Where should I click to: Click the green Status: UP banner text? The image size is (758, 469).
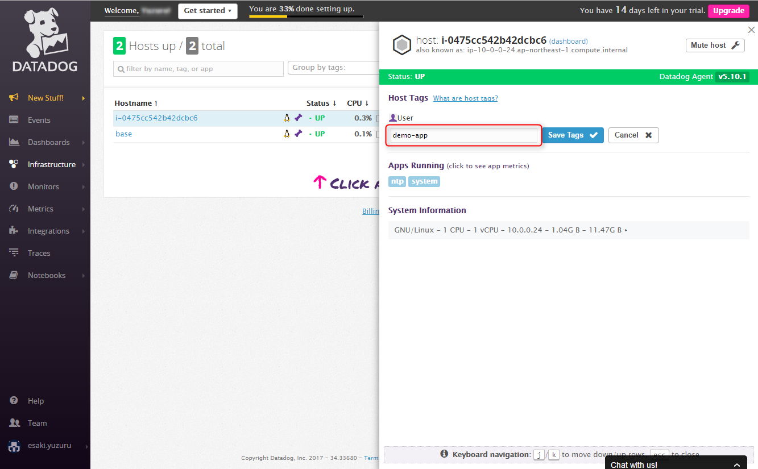(x=406, y=77)
